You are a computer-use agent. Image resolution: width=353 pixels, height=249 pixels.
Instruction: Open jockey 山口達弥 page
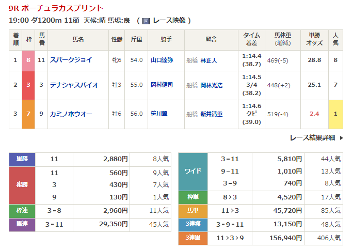(162, 60)
